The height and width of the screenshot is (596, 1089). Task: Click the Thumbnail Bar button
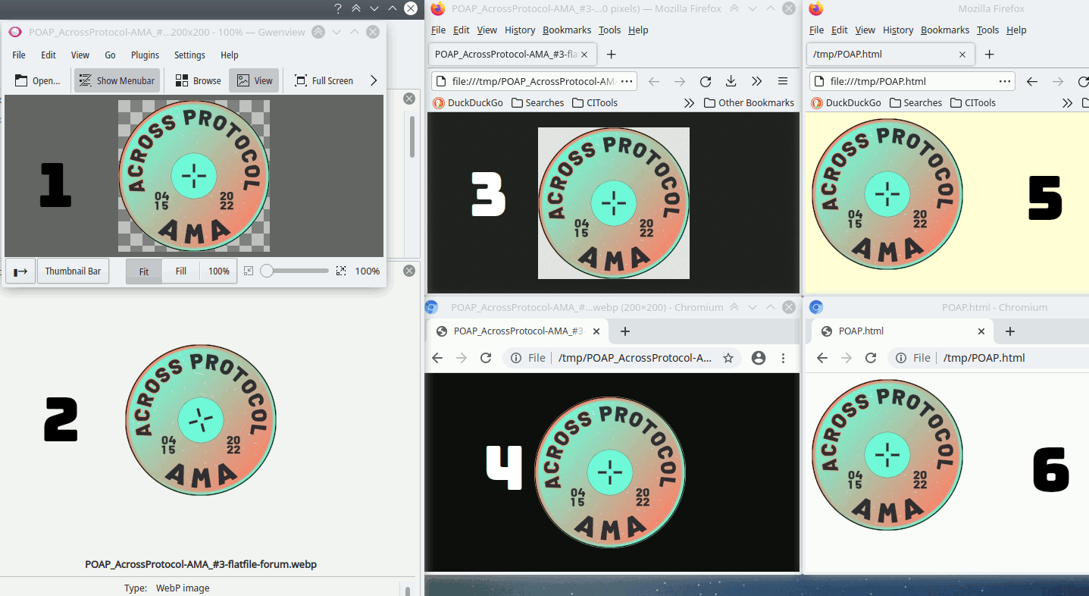73,271
